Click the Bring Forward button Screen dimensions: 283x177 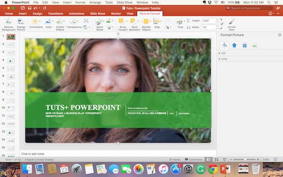click(123, 25)
